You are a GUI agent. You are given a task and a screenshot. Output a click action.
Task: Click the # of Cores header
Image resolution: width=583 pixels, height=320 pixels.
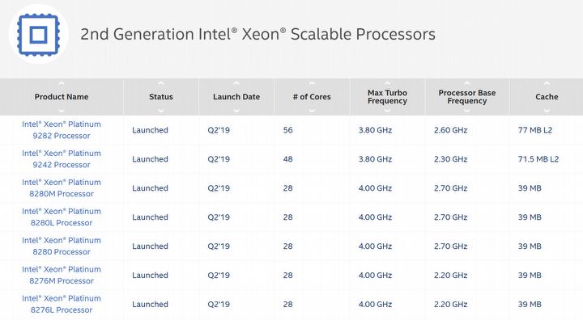(x=312, y=97)
